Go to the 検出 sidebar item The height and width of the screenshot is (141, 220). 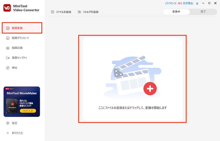15,68
